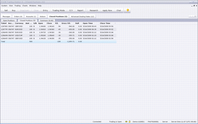Open the System menu
Screen dimensions: 198x124
tap(4, 6)
